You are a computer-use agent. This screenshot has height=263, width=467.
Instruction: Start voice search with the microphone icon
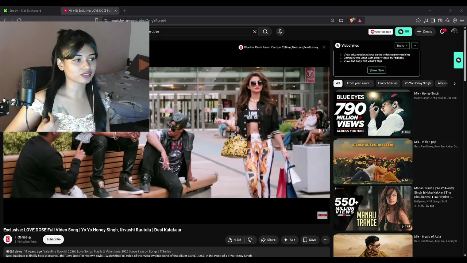coord(280,32)
